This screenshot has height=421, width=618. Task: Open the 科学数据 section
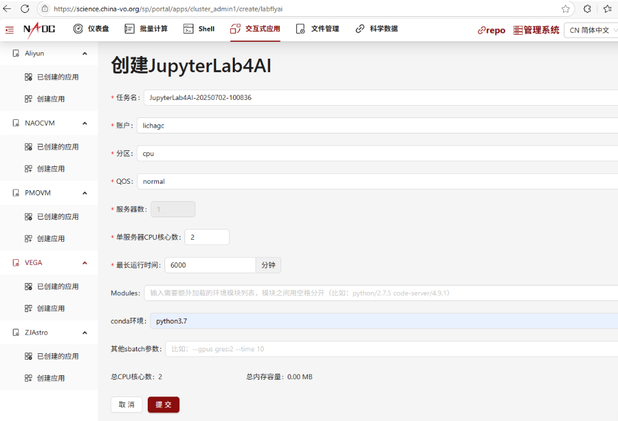coord(377,29)
